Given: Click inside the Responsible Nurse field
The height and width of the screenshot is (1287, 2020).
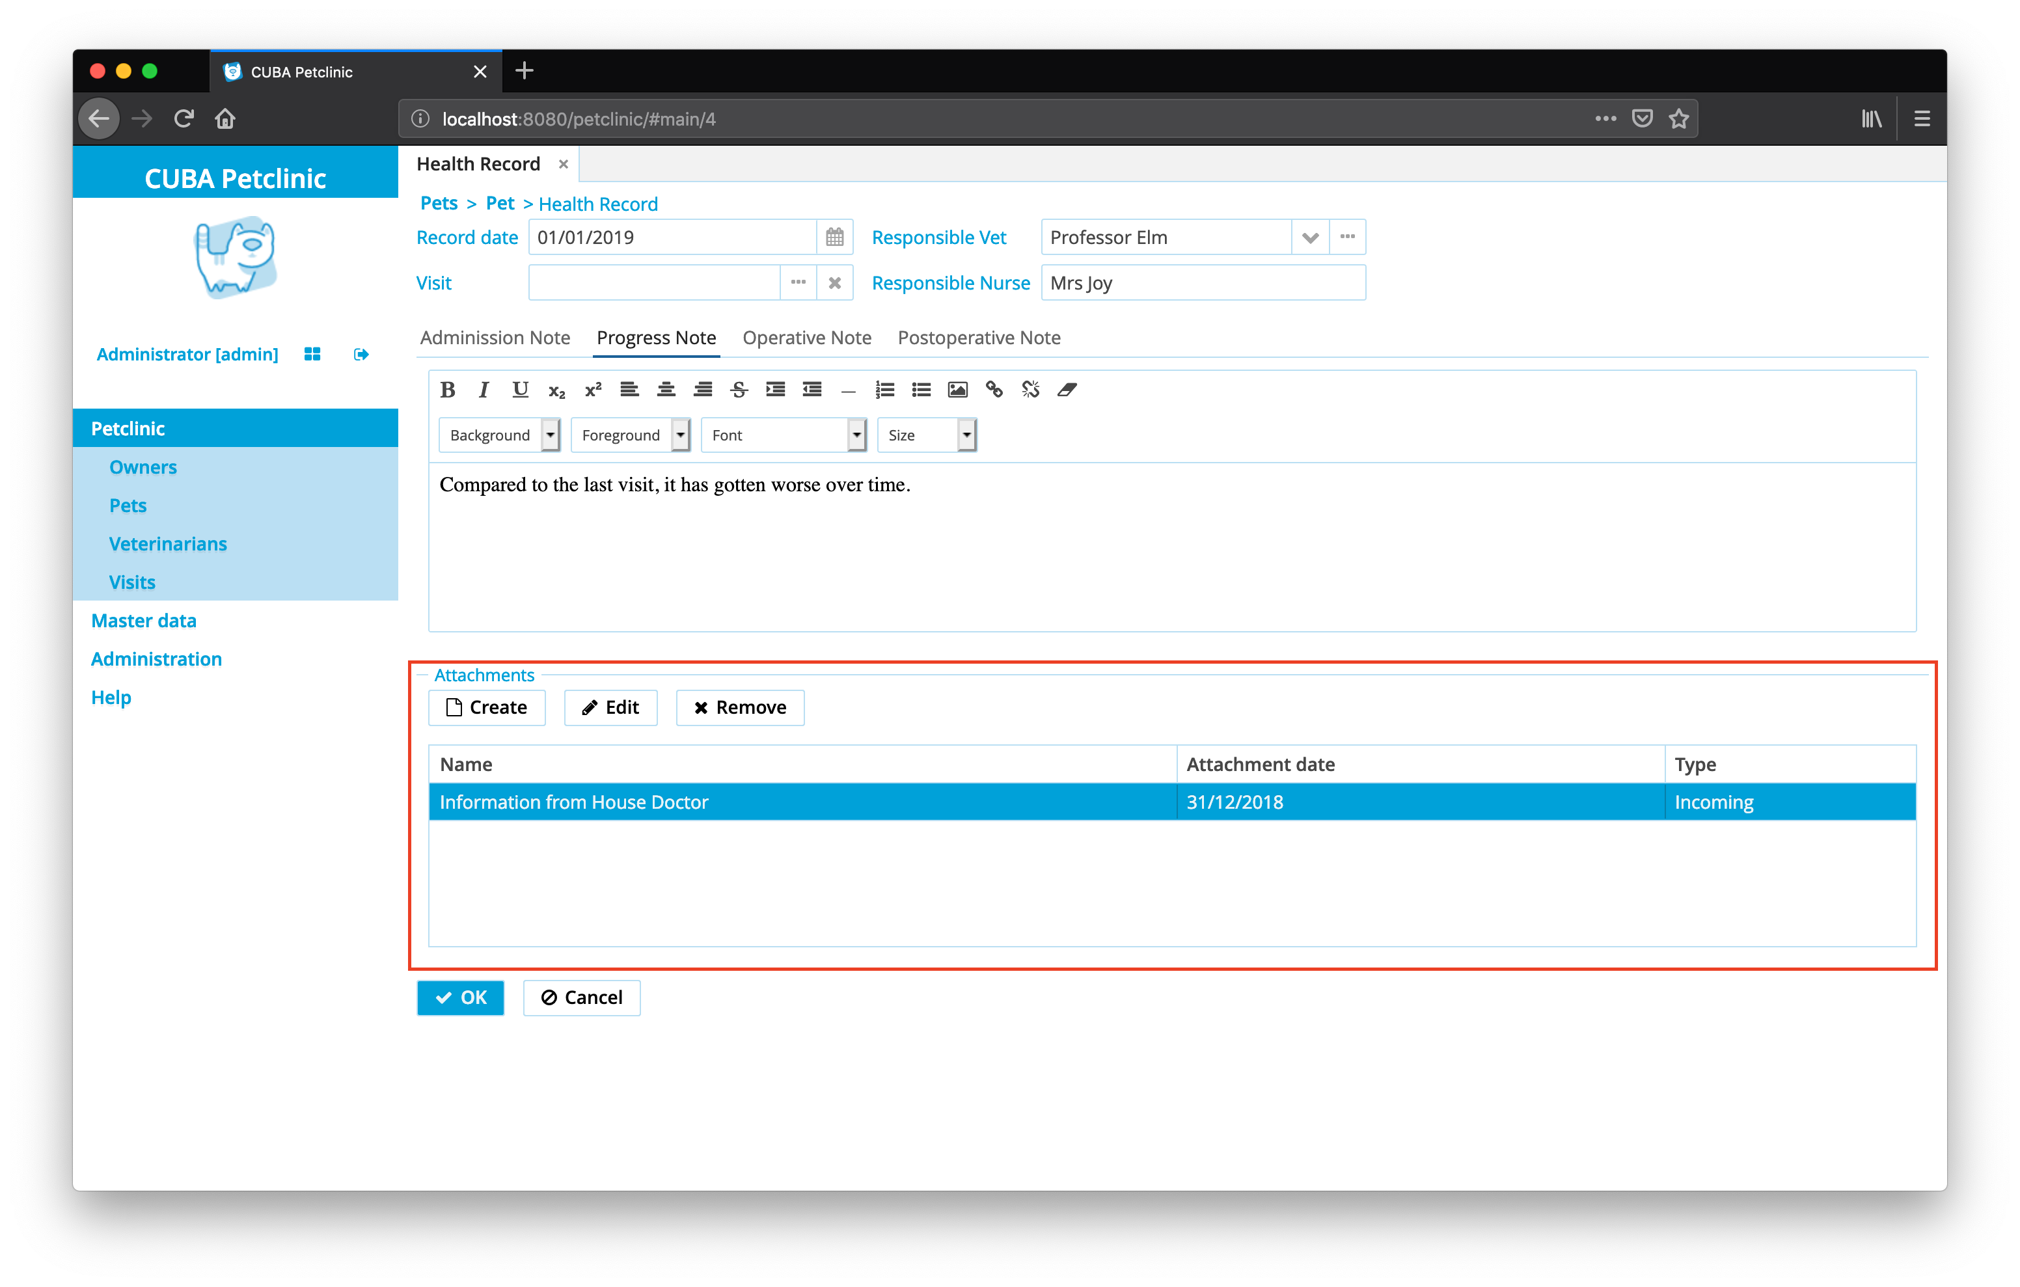Looking at the screenshot, I should [1202, 283].
